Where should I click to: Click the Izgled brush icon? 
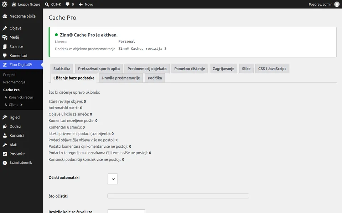[5, 118]
